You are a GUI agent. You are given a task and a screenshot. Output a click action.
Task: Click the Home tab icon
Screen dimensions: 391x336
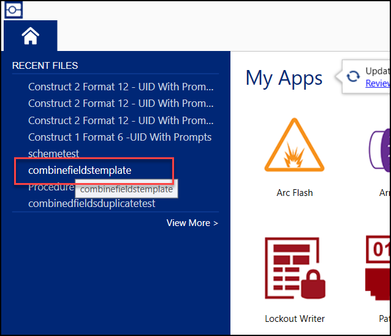click(x=30, y=36)
